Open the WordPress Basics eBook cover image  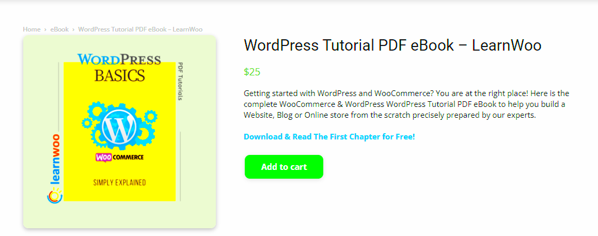(119, 132)
